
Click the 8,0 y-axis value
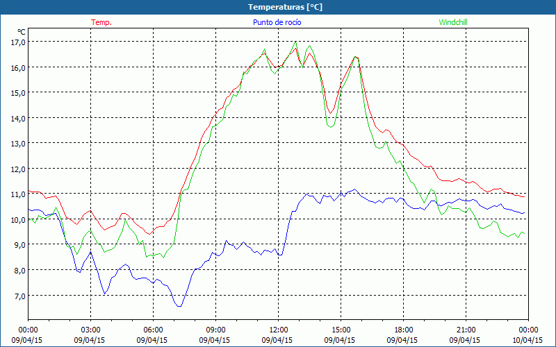[19, 271]
